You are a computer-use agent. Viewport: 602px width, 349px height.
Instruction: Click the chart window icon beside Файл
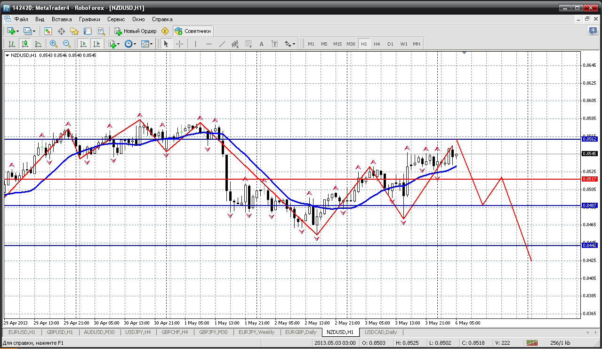click(7, 19)
